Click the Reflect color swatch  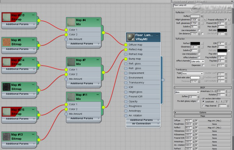tap(195, 16)
